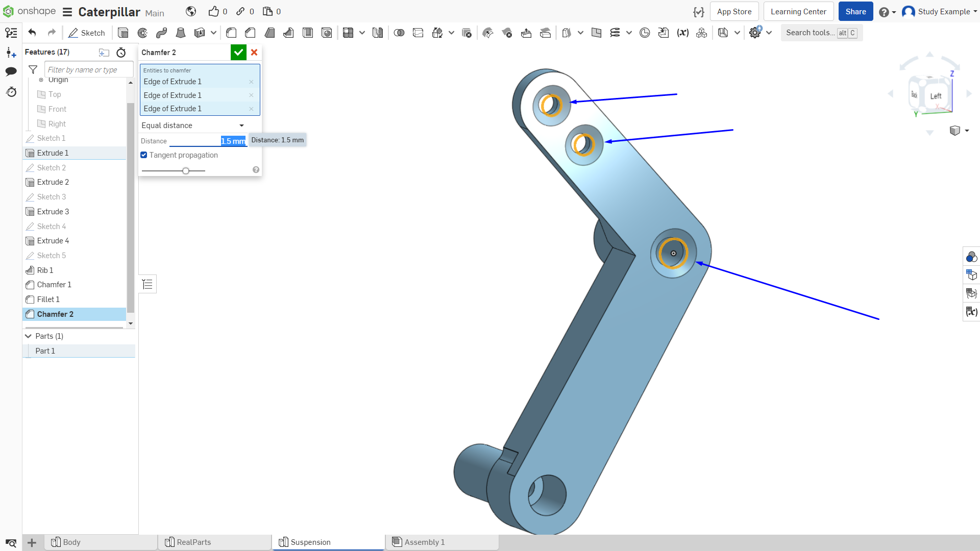Select Part 1 in the Parts list

[79, 351]
